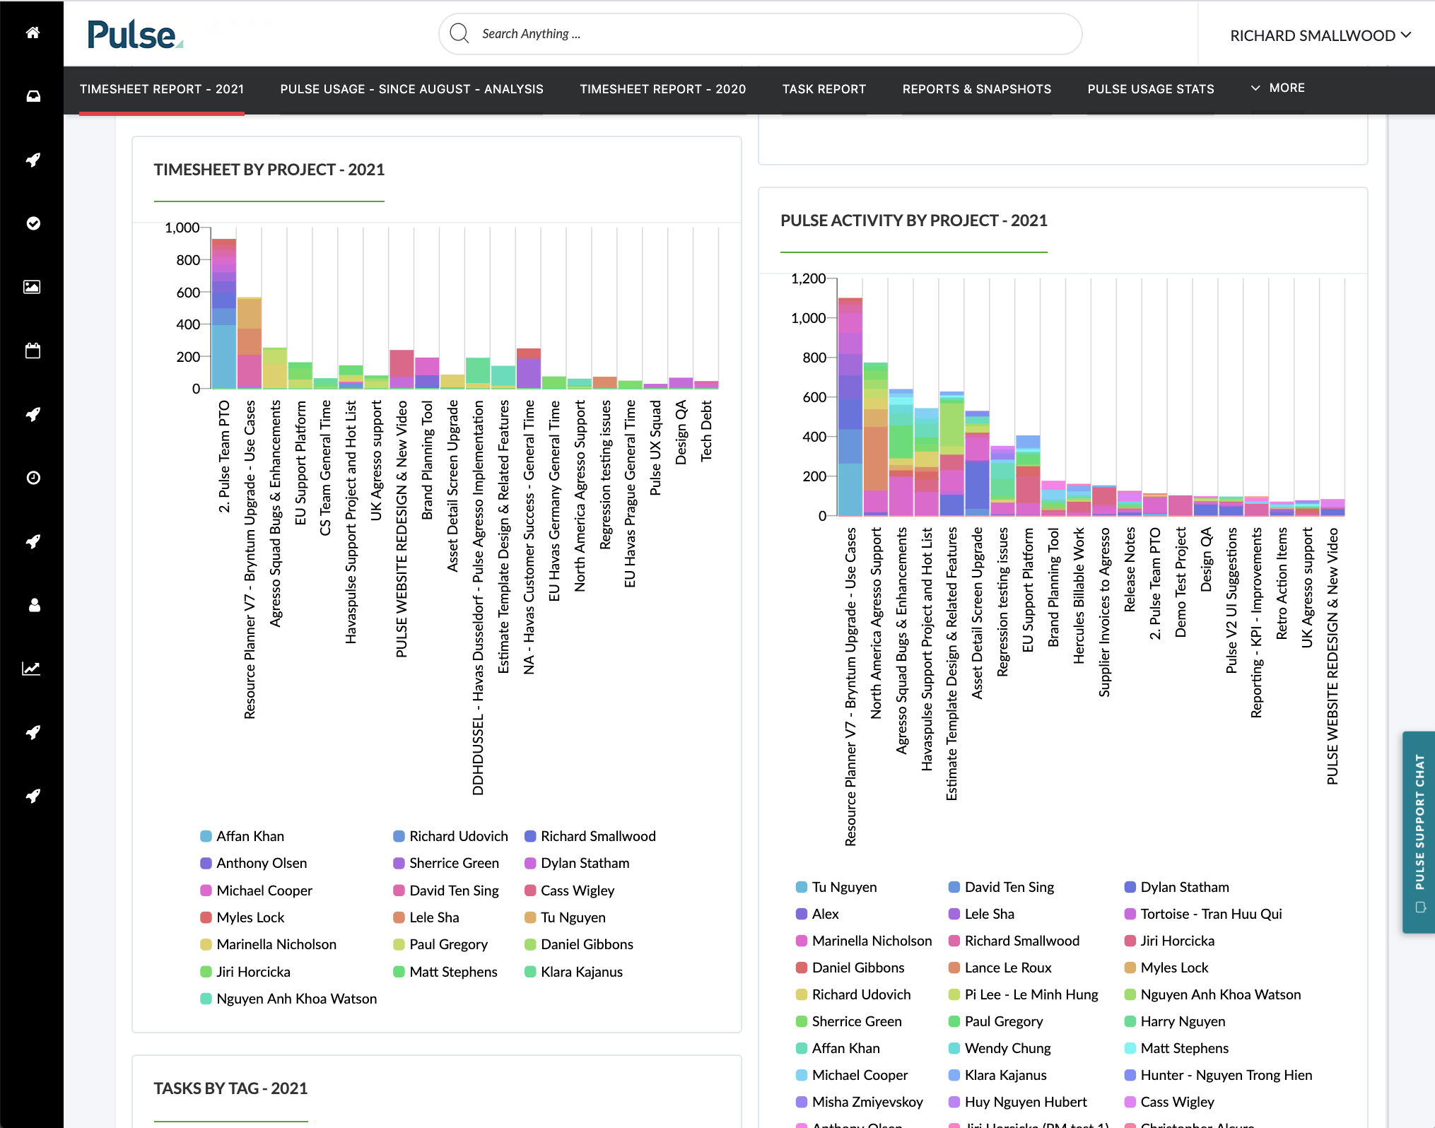Open the Pulse Support Chat side tab
Image resolution: width=1435 pixels, height=1128 pixels.
click(x=1419, y=832)
